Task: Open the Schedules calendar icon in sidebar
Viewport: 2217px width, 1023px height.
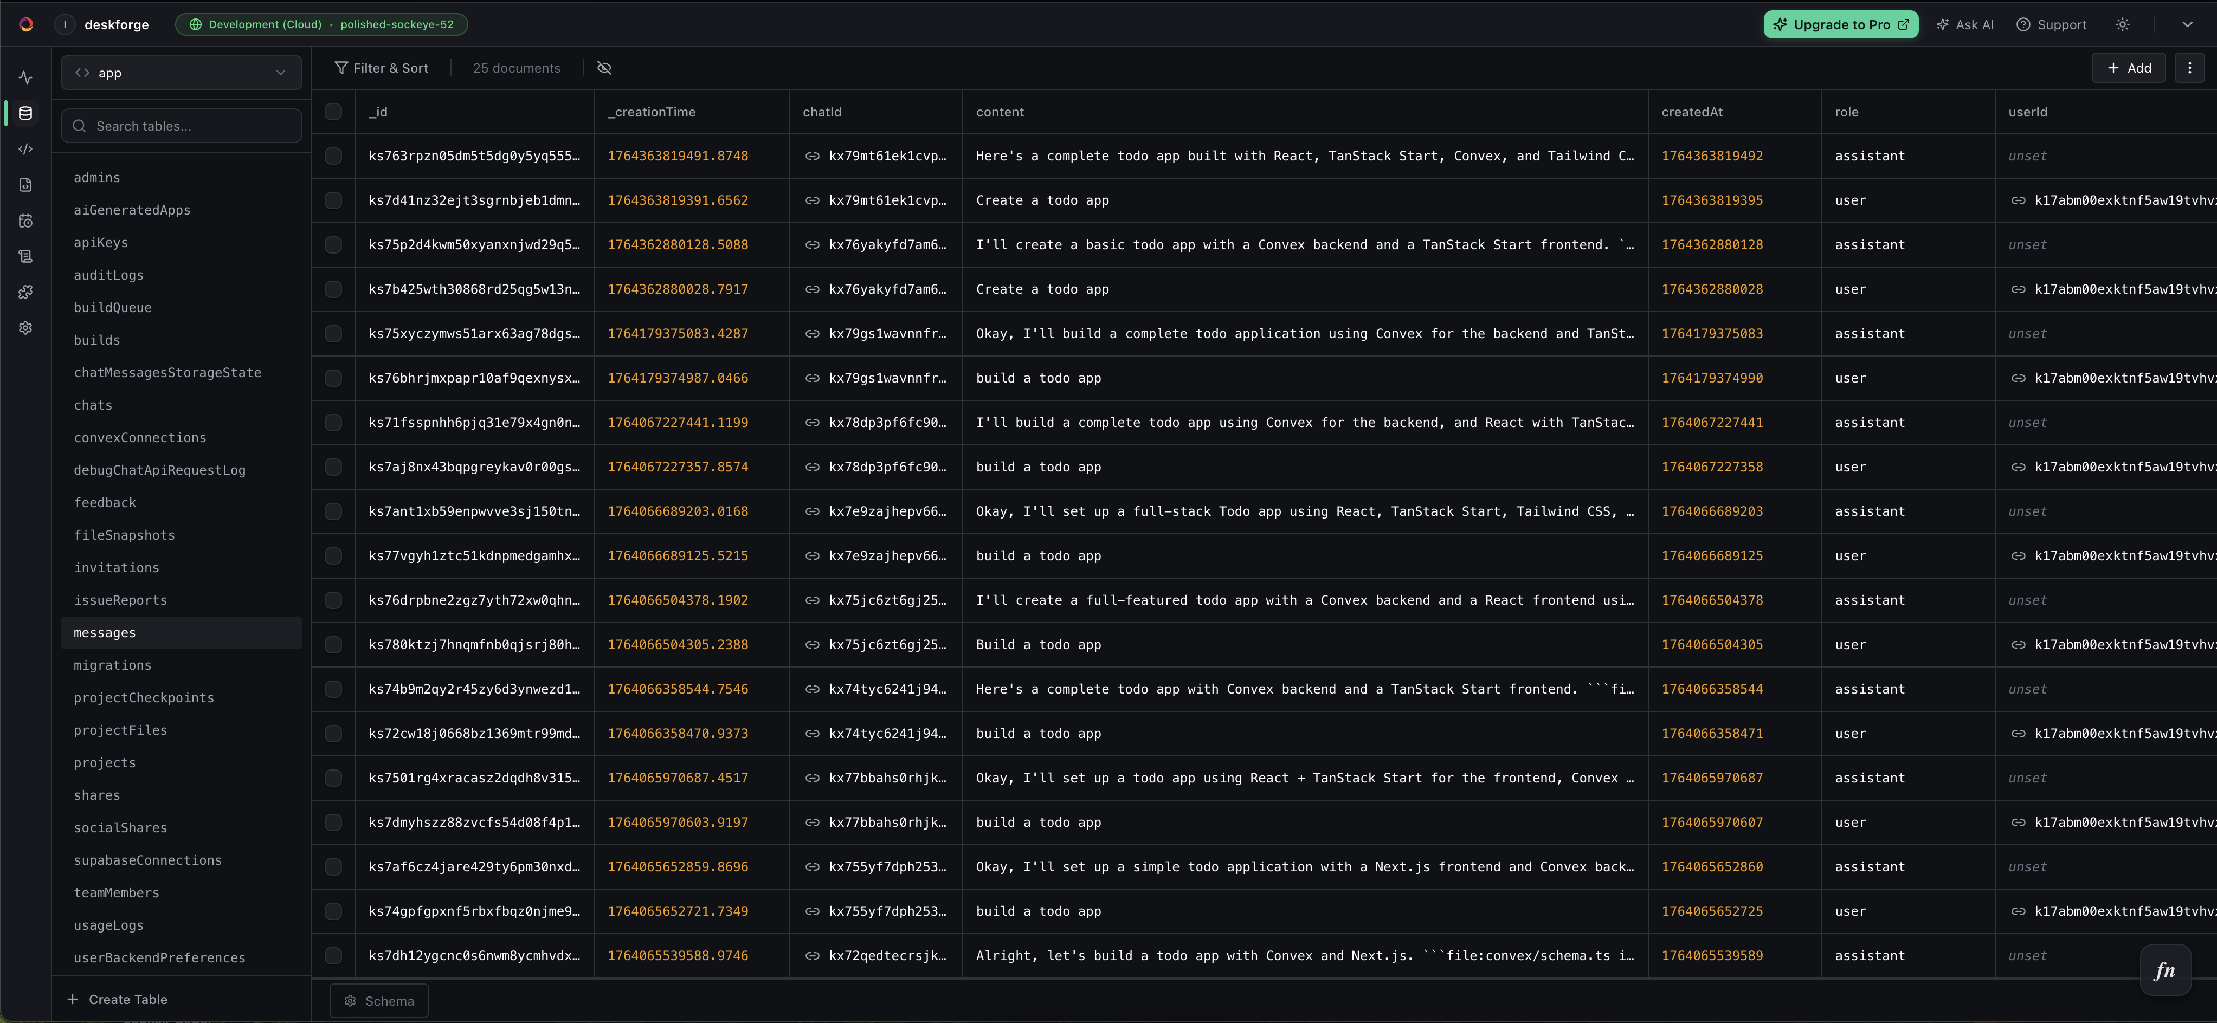Action: click(26, 221)
